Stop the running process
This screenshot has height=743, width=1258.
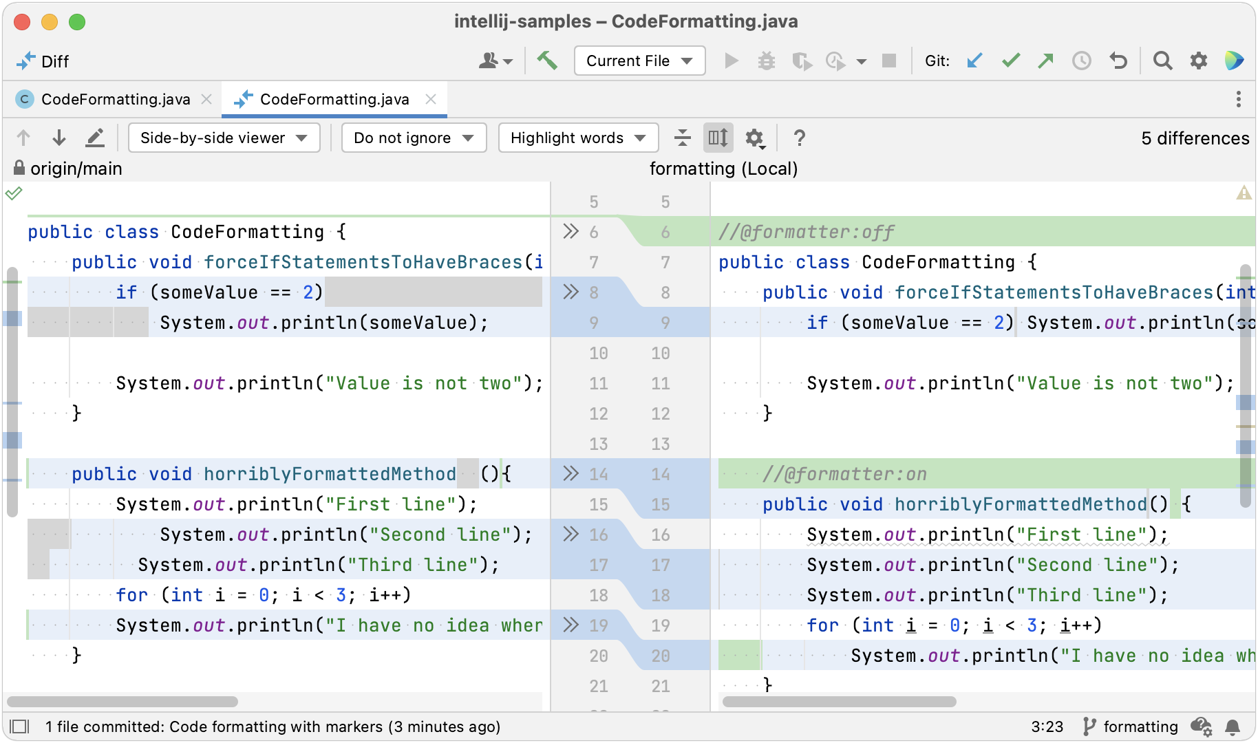[889, 61]
